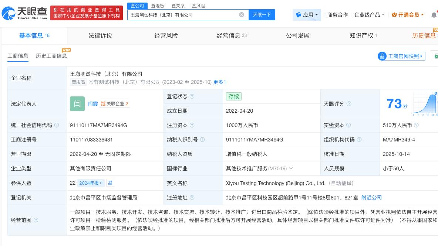The width and height of the screenshot is (438, 246).
Task: Click the chart icon beside 2024年报
Action: [x=110, y=183]
